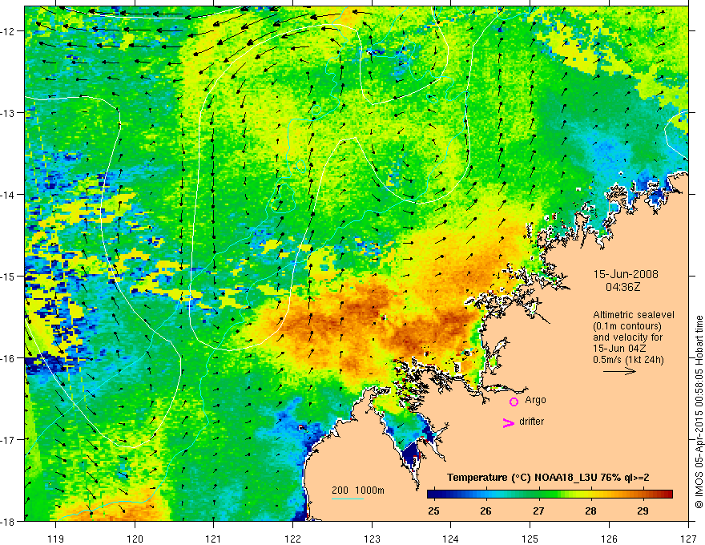
Task: Click the 'and velocity for' caption line
Action: click(x=627, y=337)
